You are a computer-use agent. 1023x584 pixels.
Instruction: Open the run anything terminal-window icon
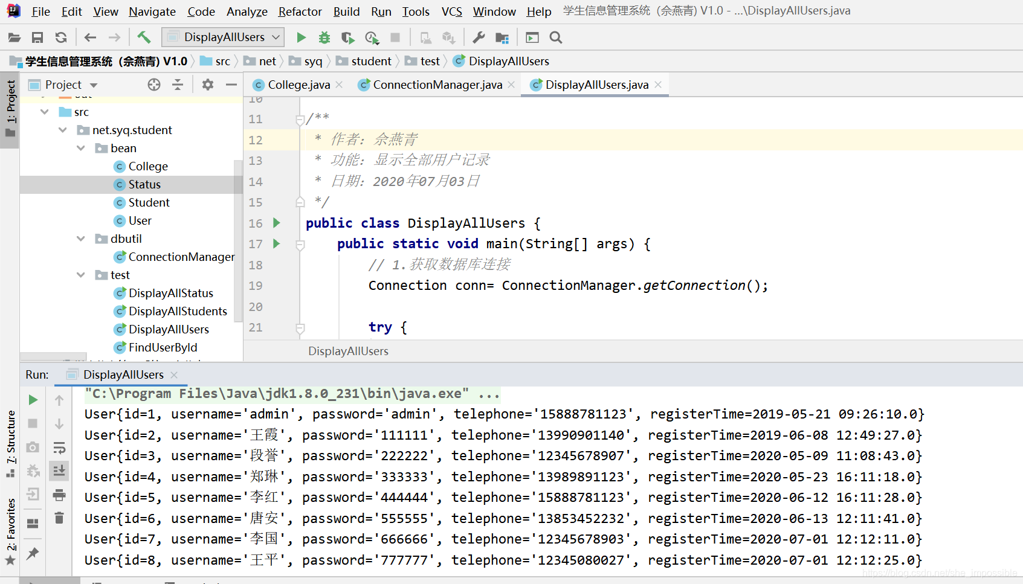click(x=532, y=37)
